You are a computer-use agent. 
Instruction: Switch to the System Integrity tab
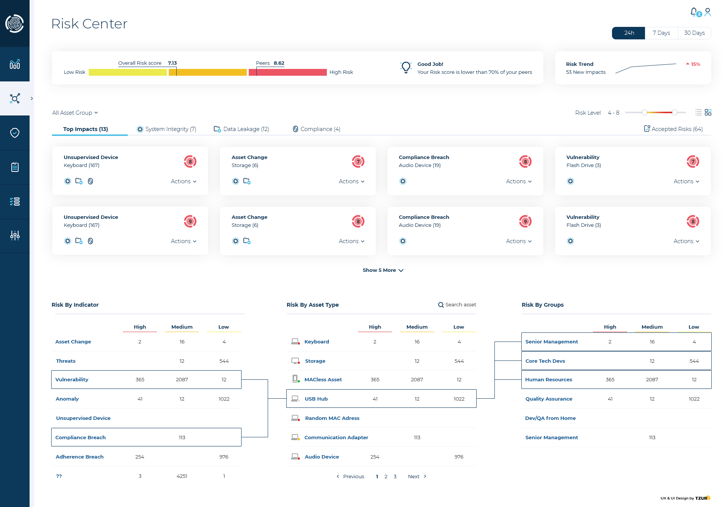click(x=166, y=129)
